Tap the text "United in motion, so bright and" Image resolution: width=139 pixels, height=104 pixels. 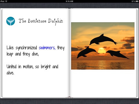coord(32,67)
